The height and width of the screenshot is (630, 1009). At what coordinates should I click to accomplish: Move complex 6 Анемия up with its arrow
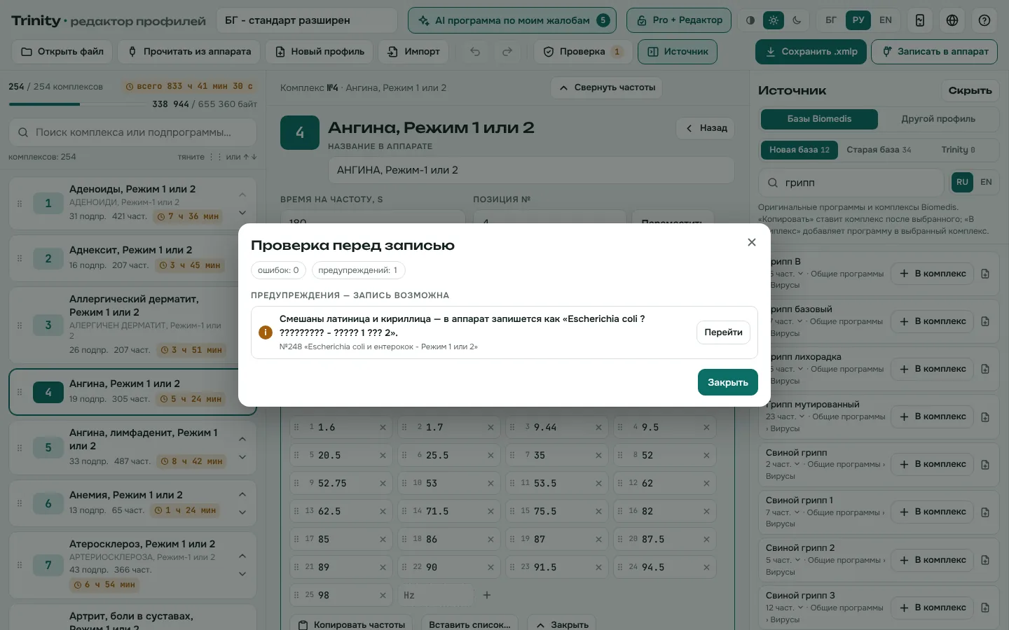242,494
